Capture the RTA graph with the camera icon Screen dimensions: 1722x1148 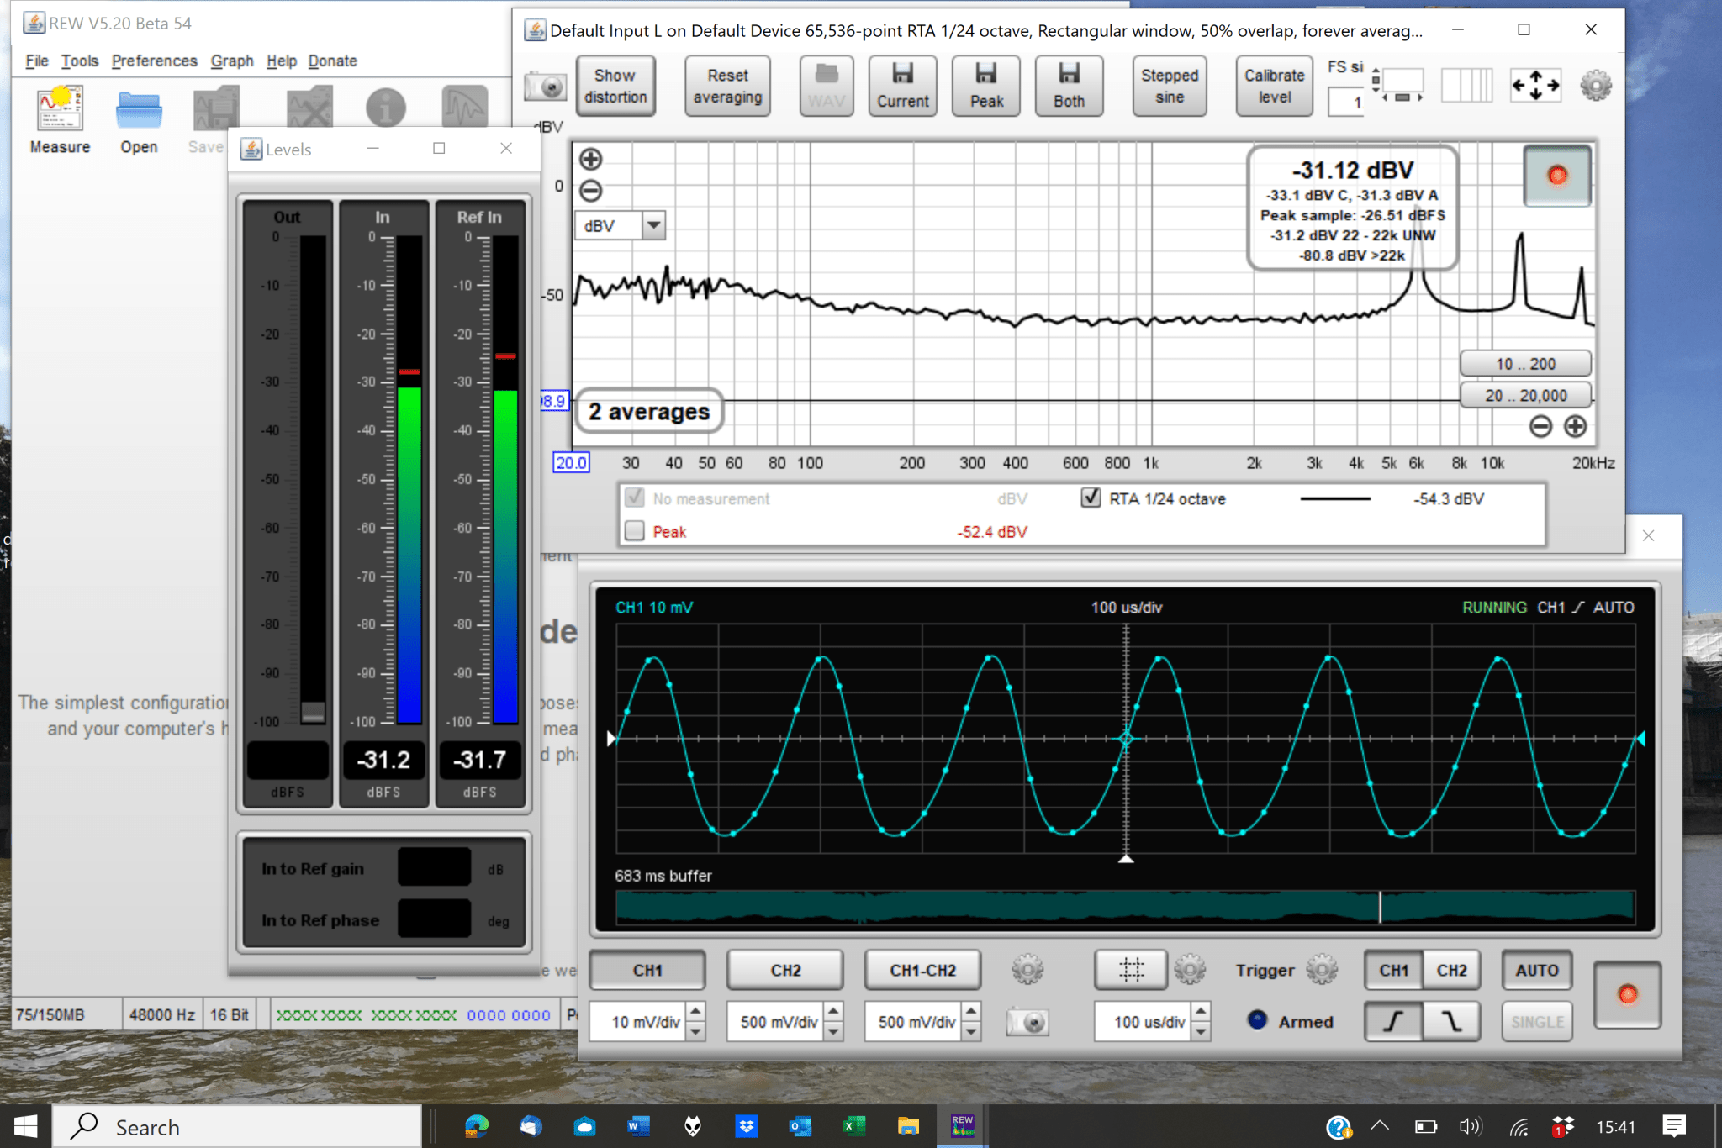click(x=545, y=87)
